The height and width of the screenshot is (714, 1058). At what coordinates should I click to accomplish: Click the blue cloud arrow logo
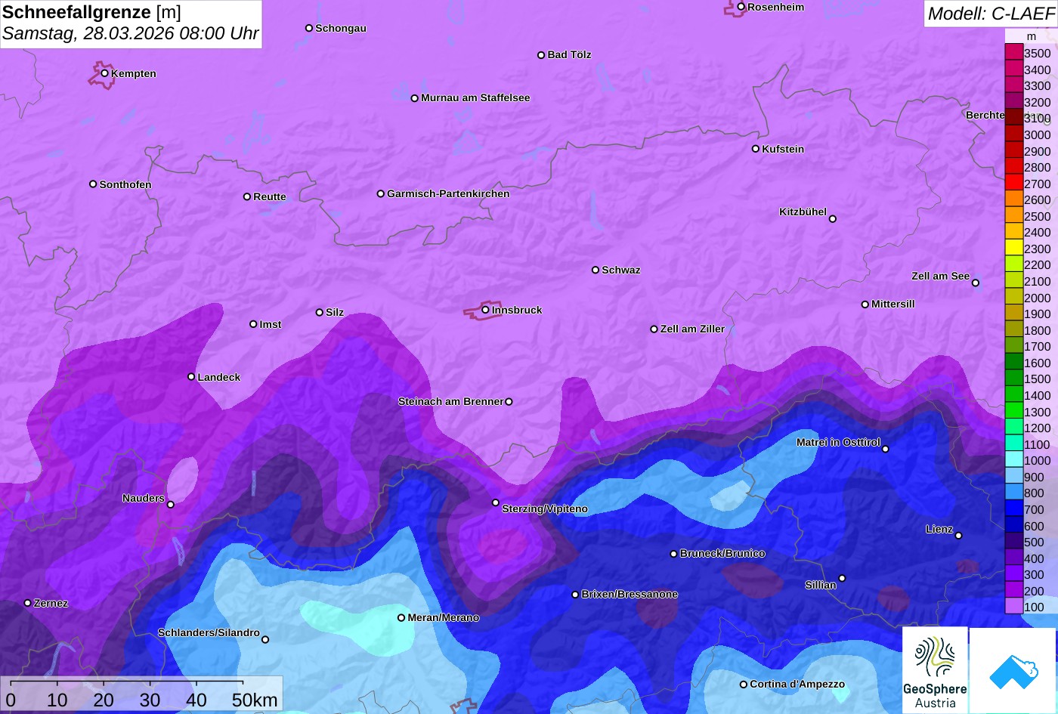[x=1013, y=670]
